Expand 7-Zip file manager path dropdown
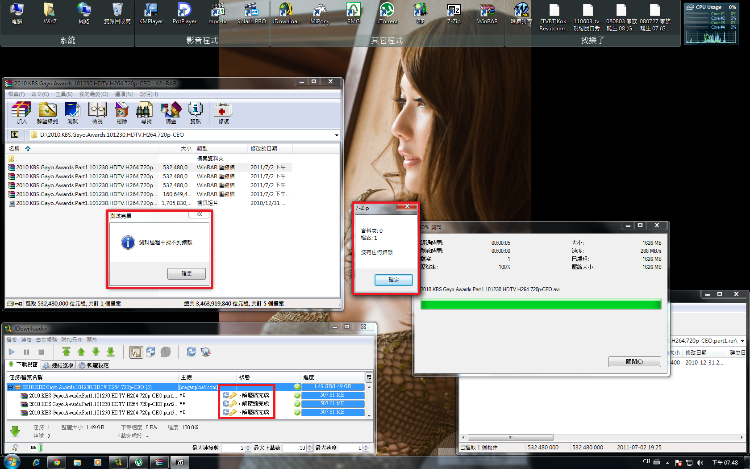 coord(742,341)
